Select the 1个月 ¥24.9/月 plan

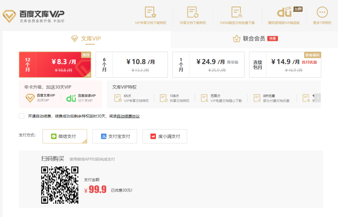[208, 65]
